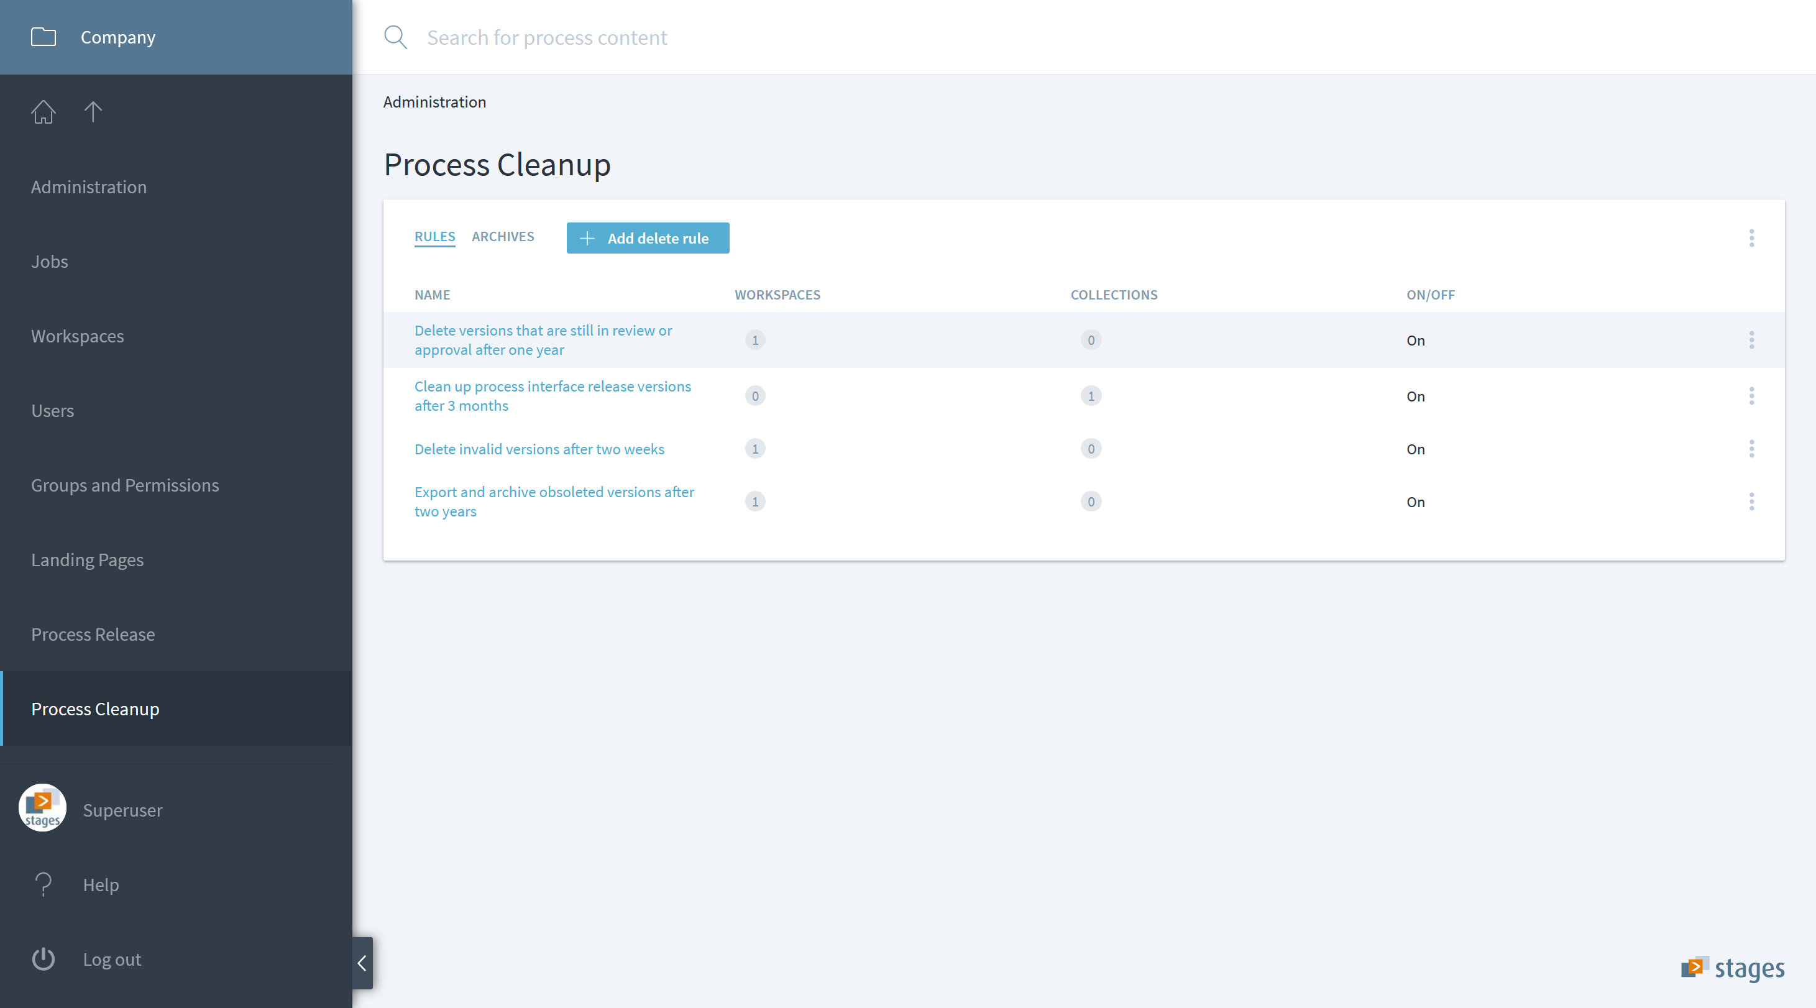This screenshot has height=1008, width=1816.
Task: Click the Company folder icon
Action: [43, 37]
